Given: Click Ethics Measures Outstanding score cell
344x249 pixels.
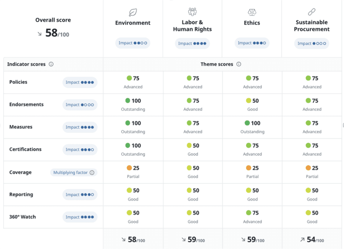Looking at the screenshot, I should pos(252,127).
